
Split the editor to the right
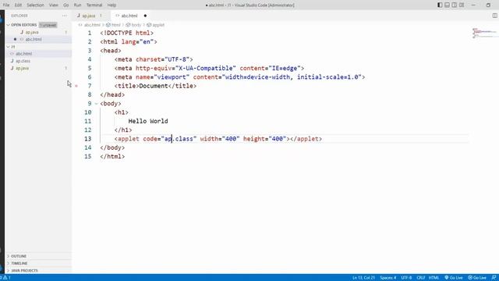(x=494, y=16)
